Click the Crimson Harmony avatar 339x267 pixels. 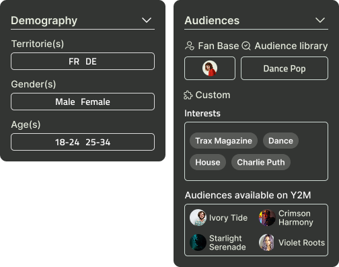tap(267, 217)
